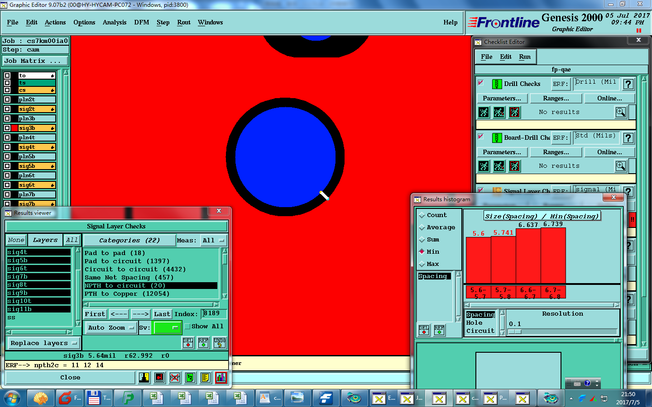Click the Board-Drill Checks ERF button
652x407 pixels.
(x=560, y=138)
